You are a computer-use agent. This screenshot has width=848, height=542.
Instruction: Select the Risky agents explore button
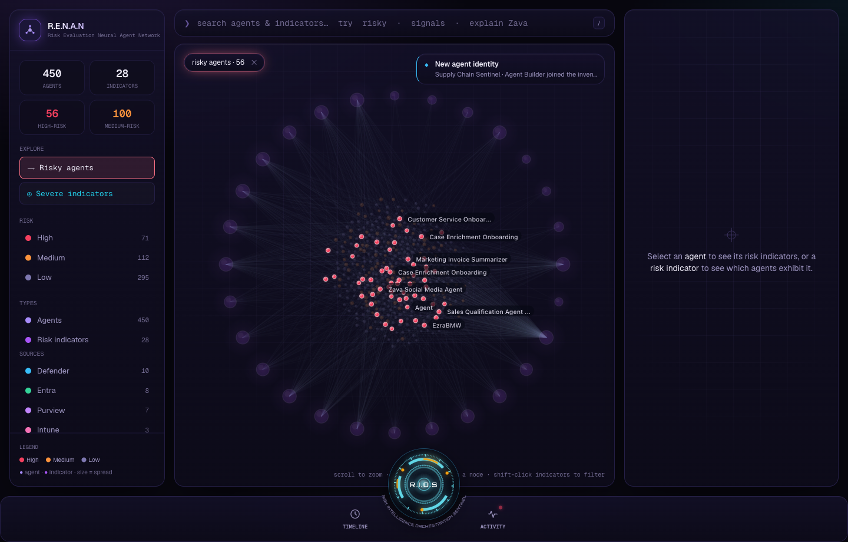pyautogui.click(x=87, y=168)
